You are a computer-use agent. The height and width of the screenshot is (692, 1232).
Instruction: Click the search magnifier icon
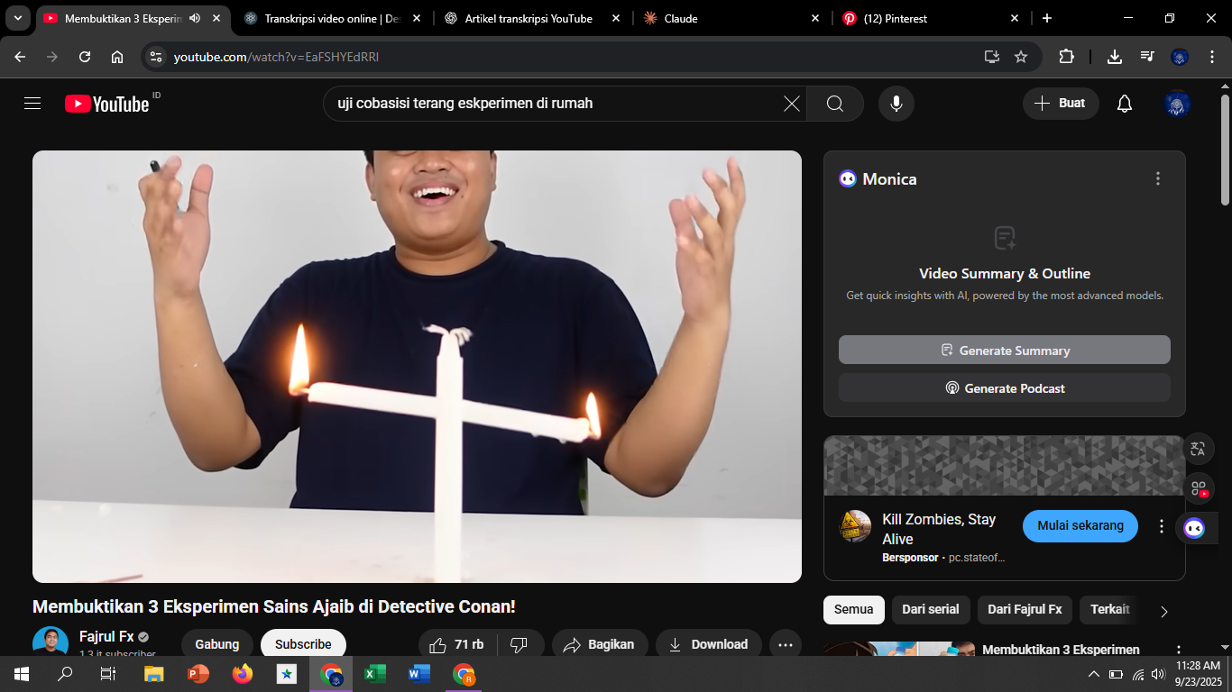click(x=834, y=103)
